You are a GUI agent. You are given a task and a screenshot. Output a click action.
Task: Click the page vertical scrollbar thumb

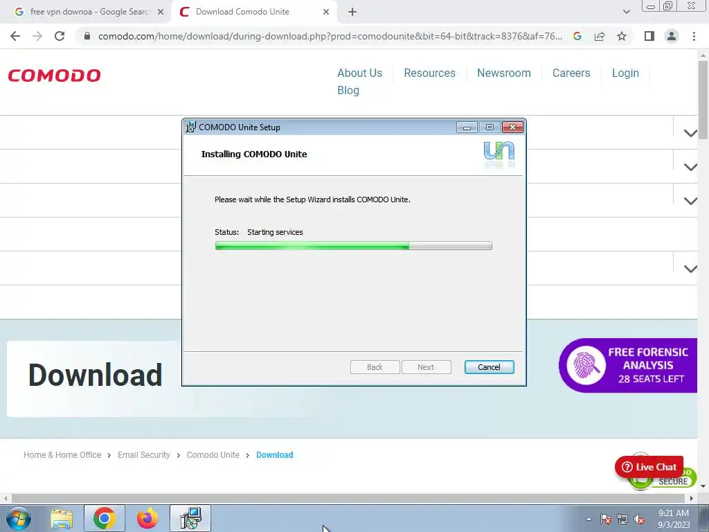(703, 100)
